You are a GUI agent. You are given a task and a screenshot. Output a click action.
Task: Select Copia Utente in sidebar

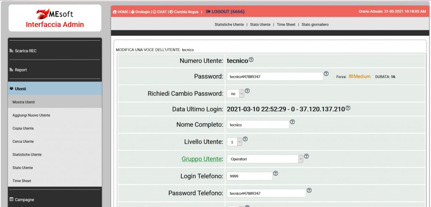pyautogui.click(x=55, y=128)
